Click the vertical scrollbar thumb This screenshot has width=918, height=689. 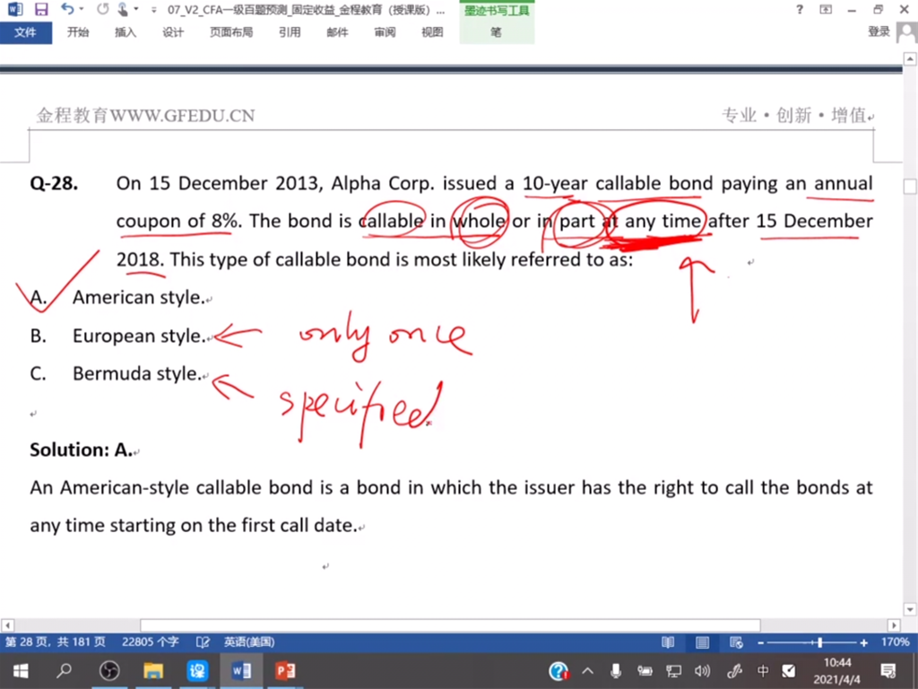pos(910,187)
